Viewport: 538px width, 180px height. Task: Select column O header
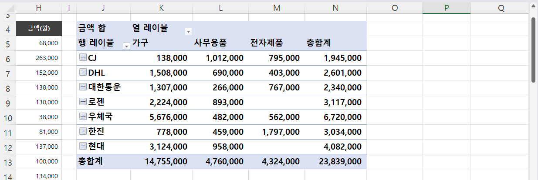click(395, 8)
